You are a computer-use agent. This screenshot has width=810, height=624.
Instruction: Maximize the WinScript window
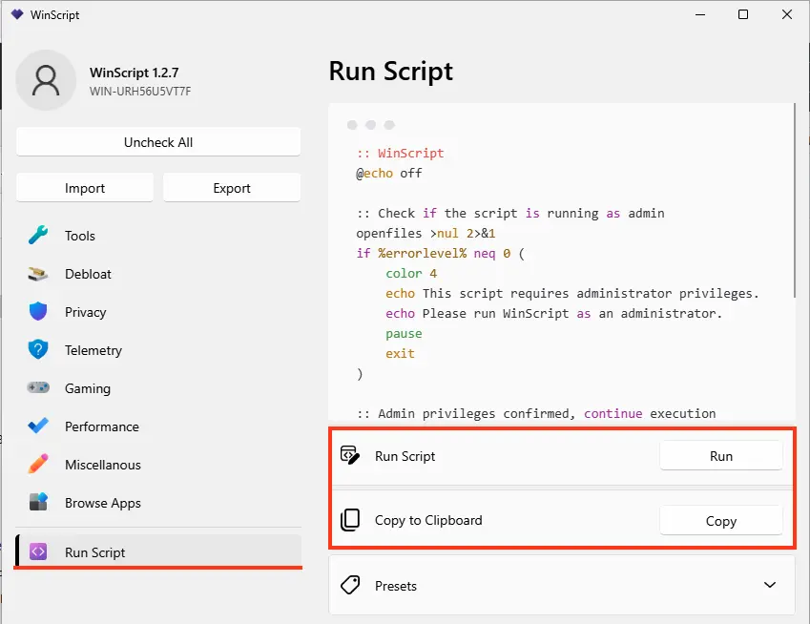click(743, 14)
